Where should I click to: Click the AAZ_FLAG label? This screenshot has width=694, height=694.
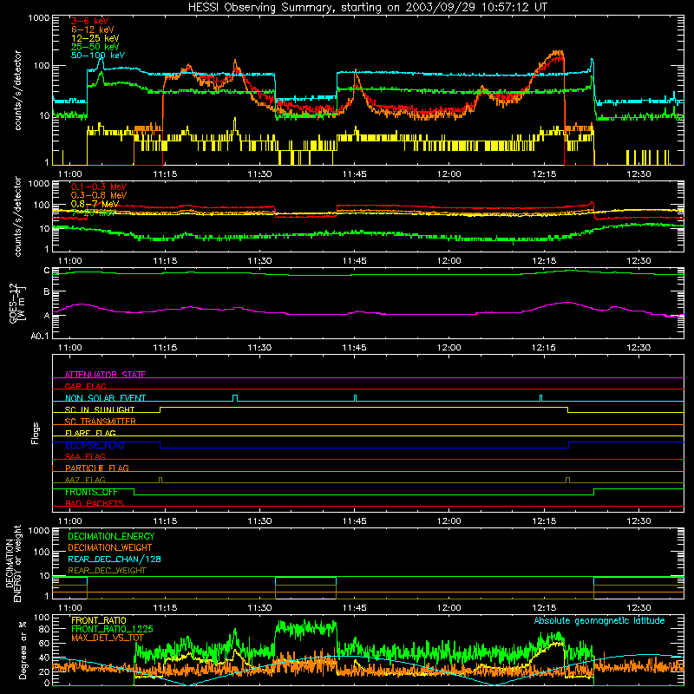point(85,480)
